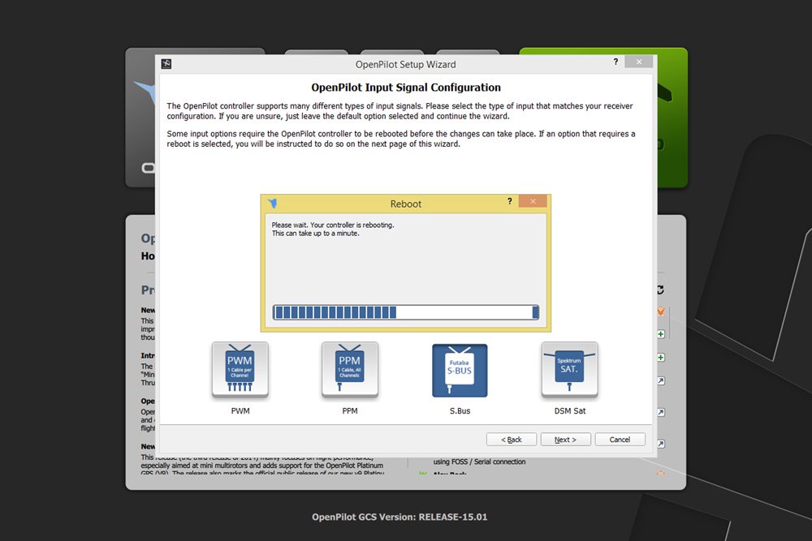Click the Reboot dialog OpenPilot logo icon
The image size is (812, 541).
point(272,204)
